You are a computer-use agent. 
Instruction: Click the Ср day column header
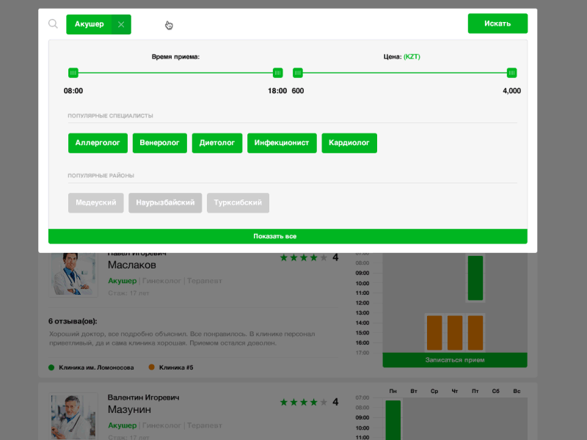coord(434,391)
